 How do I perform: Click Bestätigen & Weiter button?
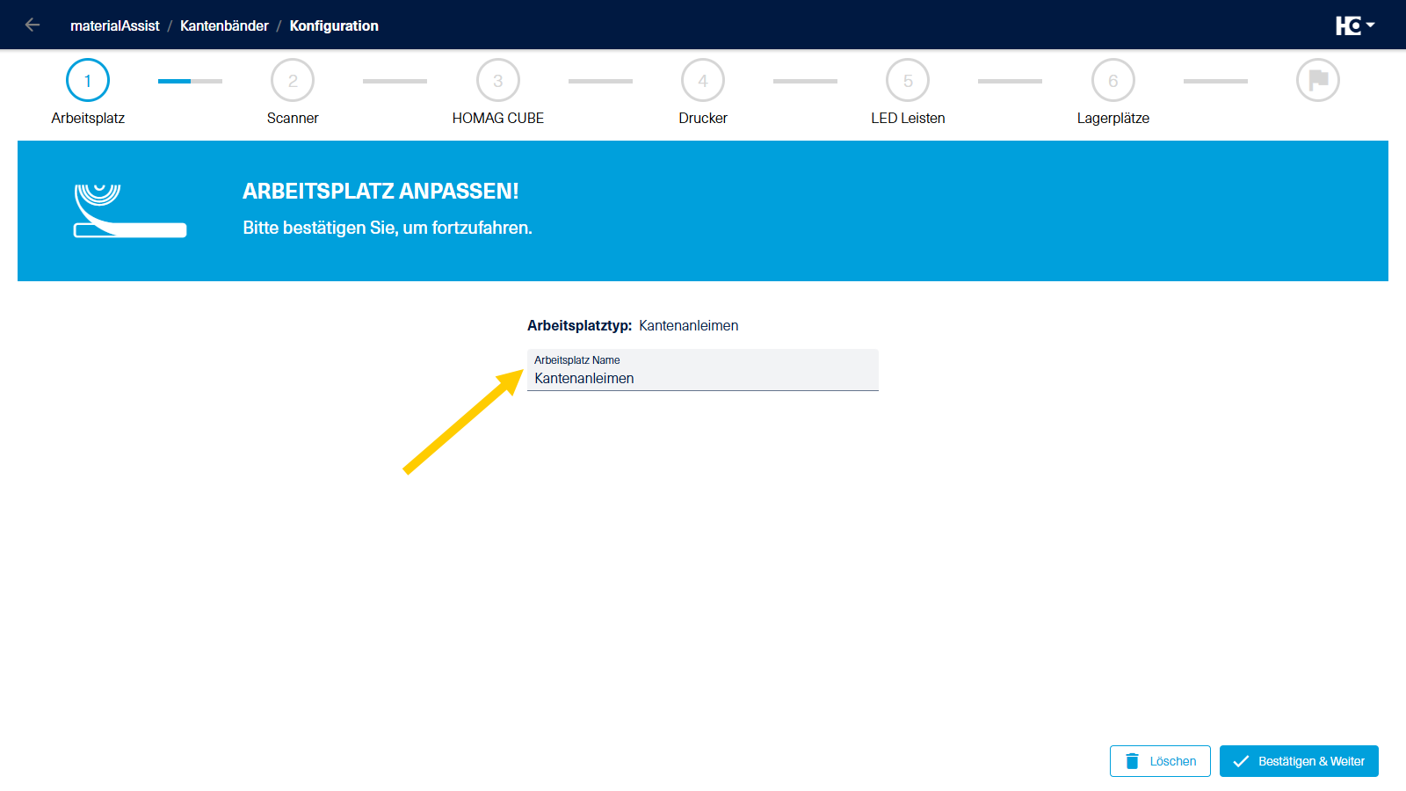pos(1299,761)
